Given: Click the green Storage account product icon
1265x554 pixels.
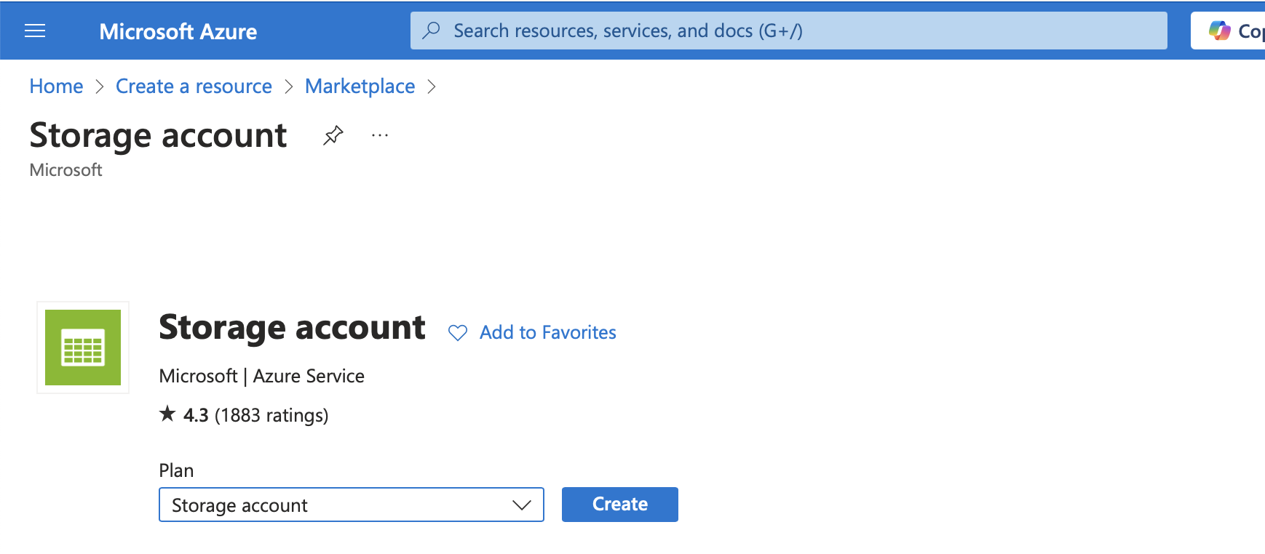Looking at the screenshot, I should pyautogui.click(x=83, y=348).
